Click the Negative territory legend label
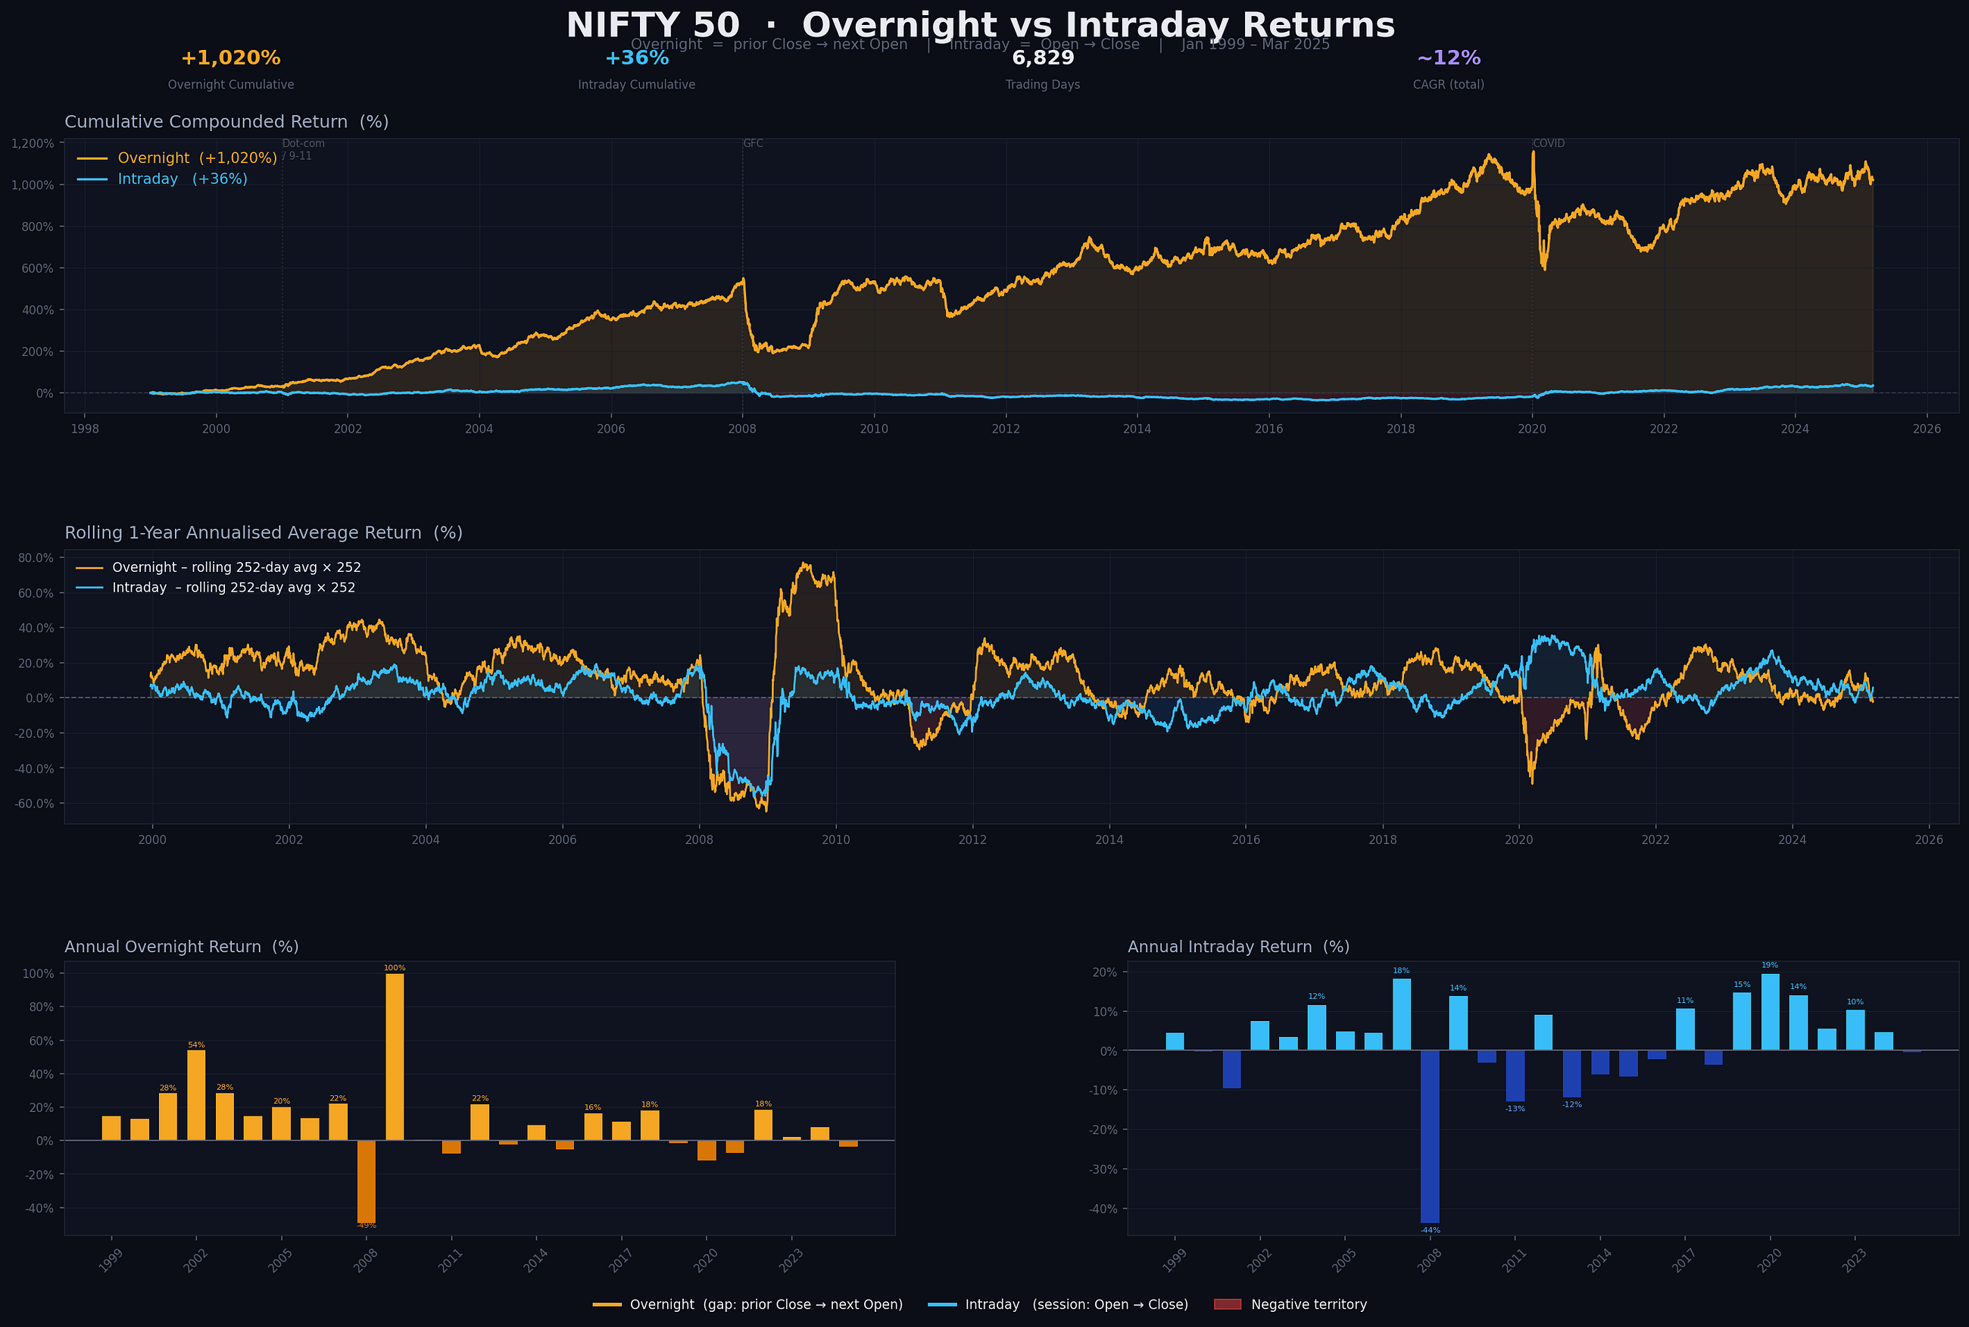Viewport: 1969px width, 1327px height. click(x=1309, y=1305)
